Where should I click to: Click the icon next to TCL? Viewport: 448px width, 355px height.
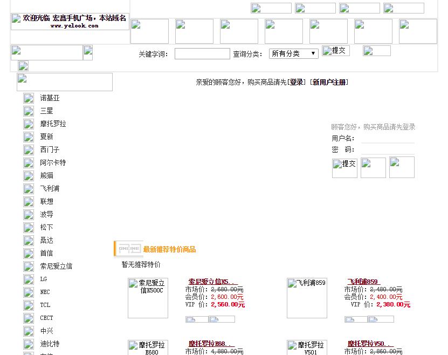[29, 305]
